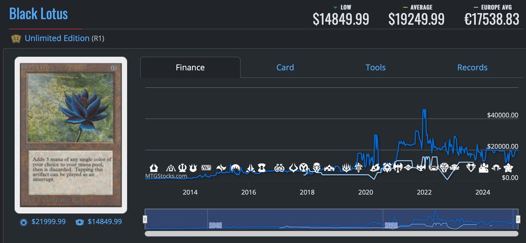Click the first set marker on the price chart
Screen dimensions: 526x243
(153, 167)
